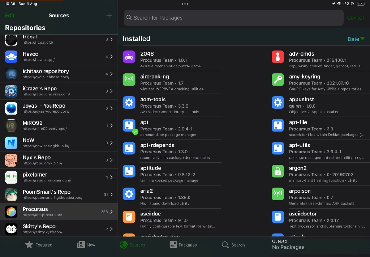Select the pixelomer repository icon
This screenshot has height=257, width=370.
point(11,177)
